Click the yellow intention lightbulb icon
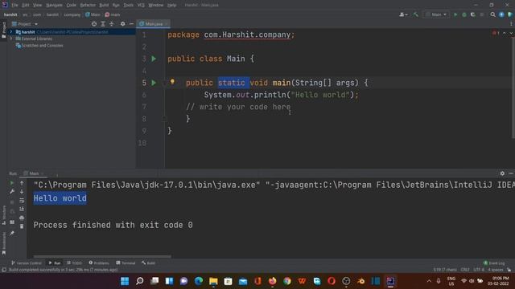The image size is (515, 289). pos(172,82)
